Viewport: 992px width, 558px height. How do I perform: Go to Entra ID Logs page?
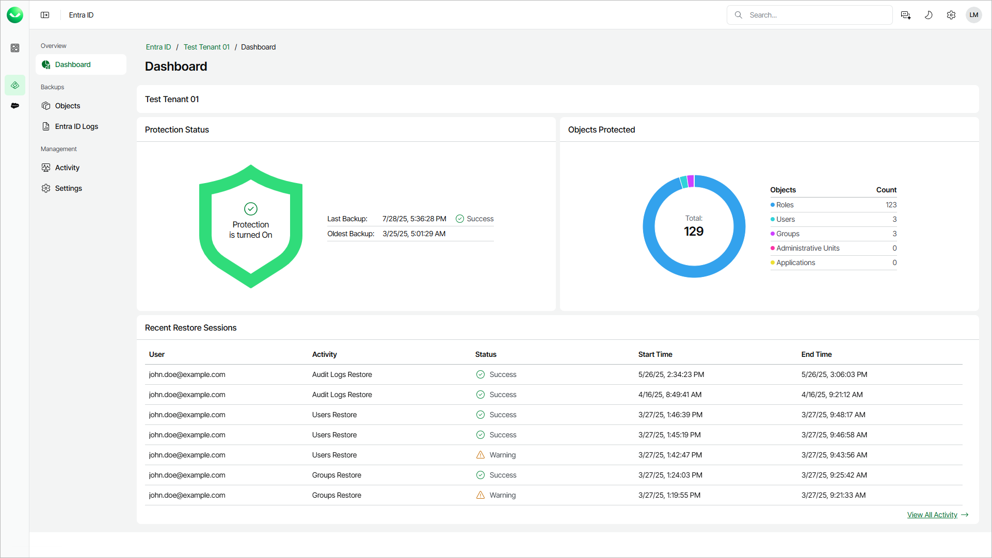[x=76, y=126]
